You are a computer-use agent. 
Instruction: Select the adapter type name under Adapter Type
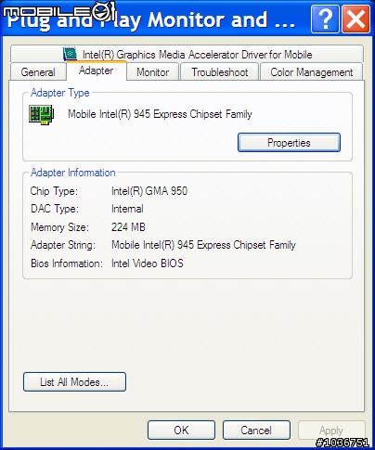(160, 114)
